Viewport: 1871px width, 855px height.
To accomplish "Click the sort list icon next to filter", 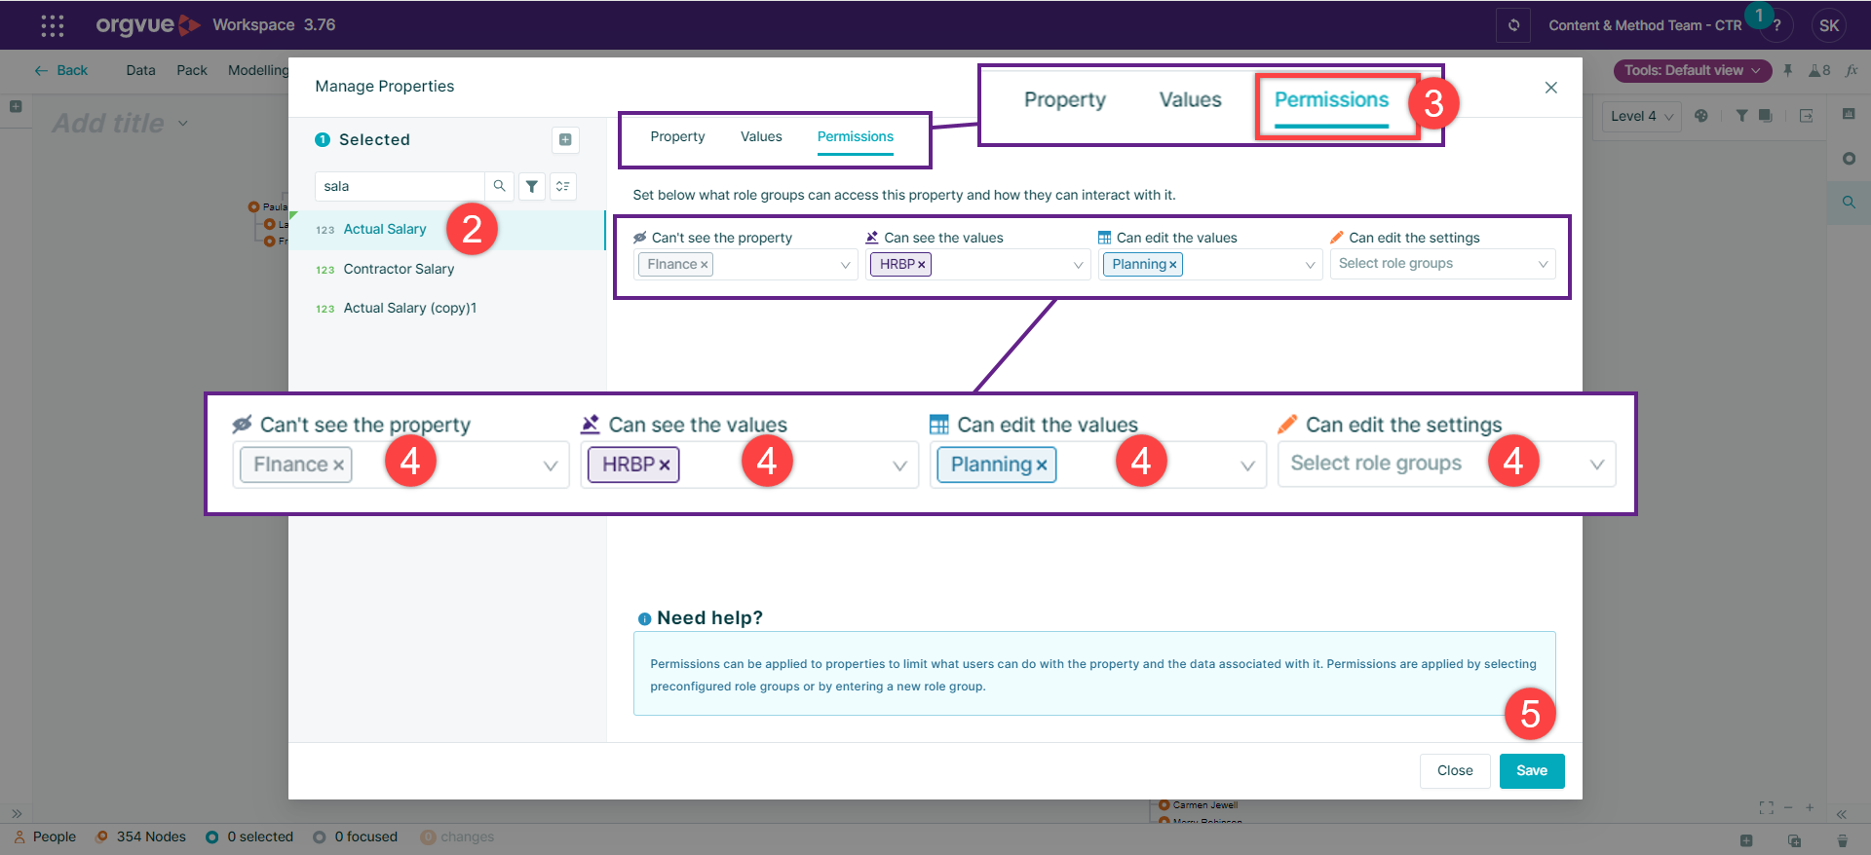I will tap(563, 186).
